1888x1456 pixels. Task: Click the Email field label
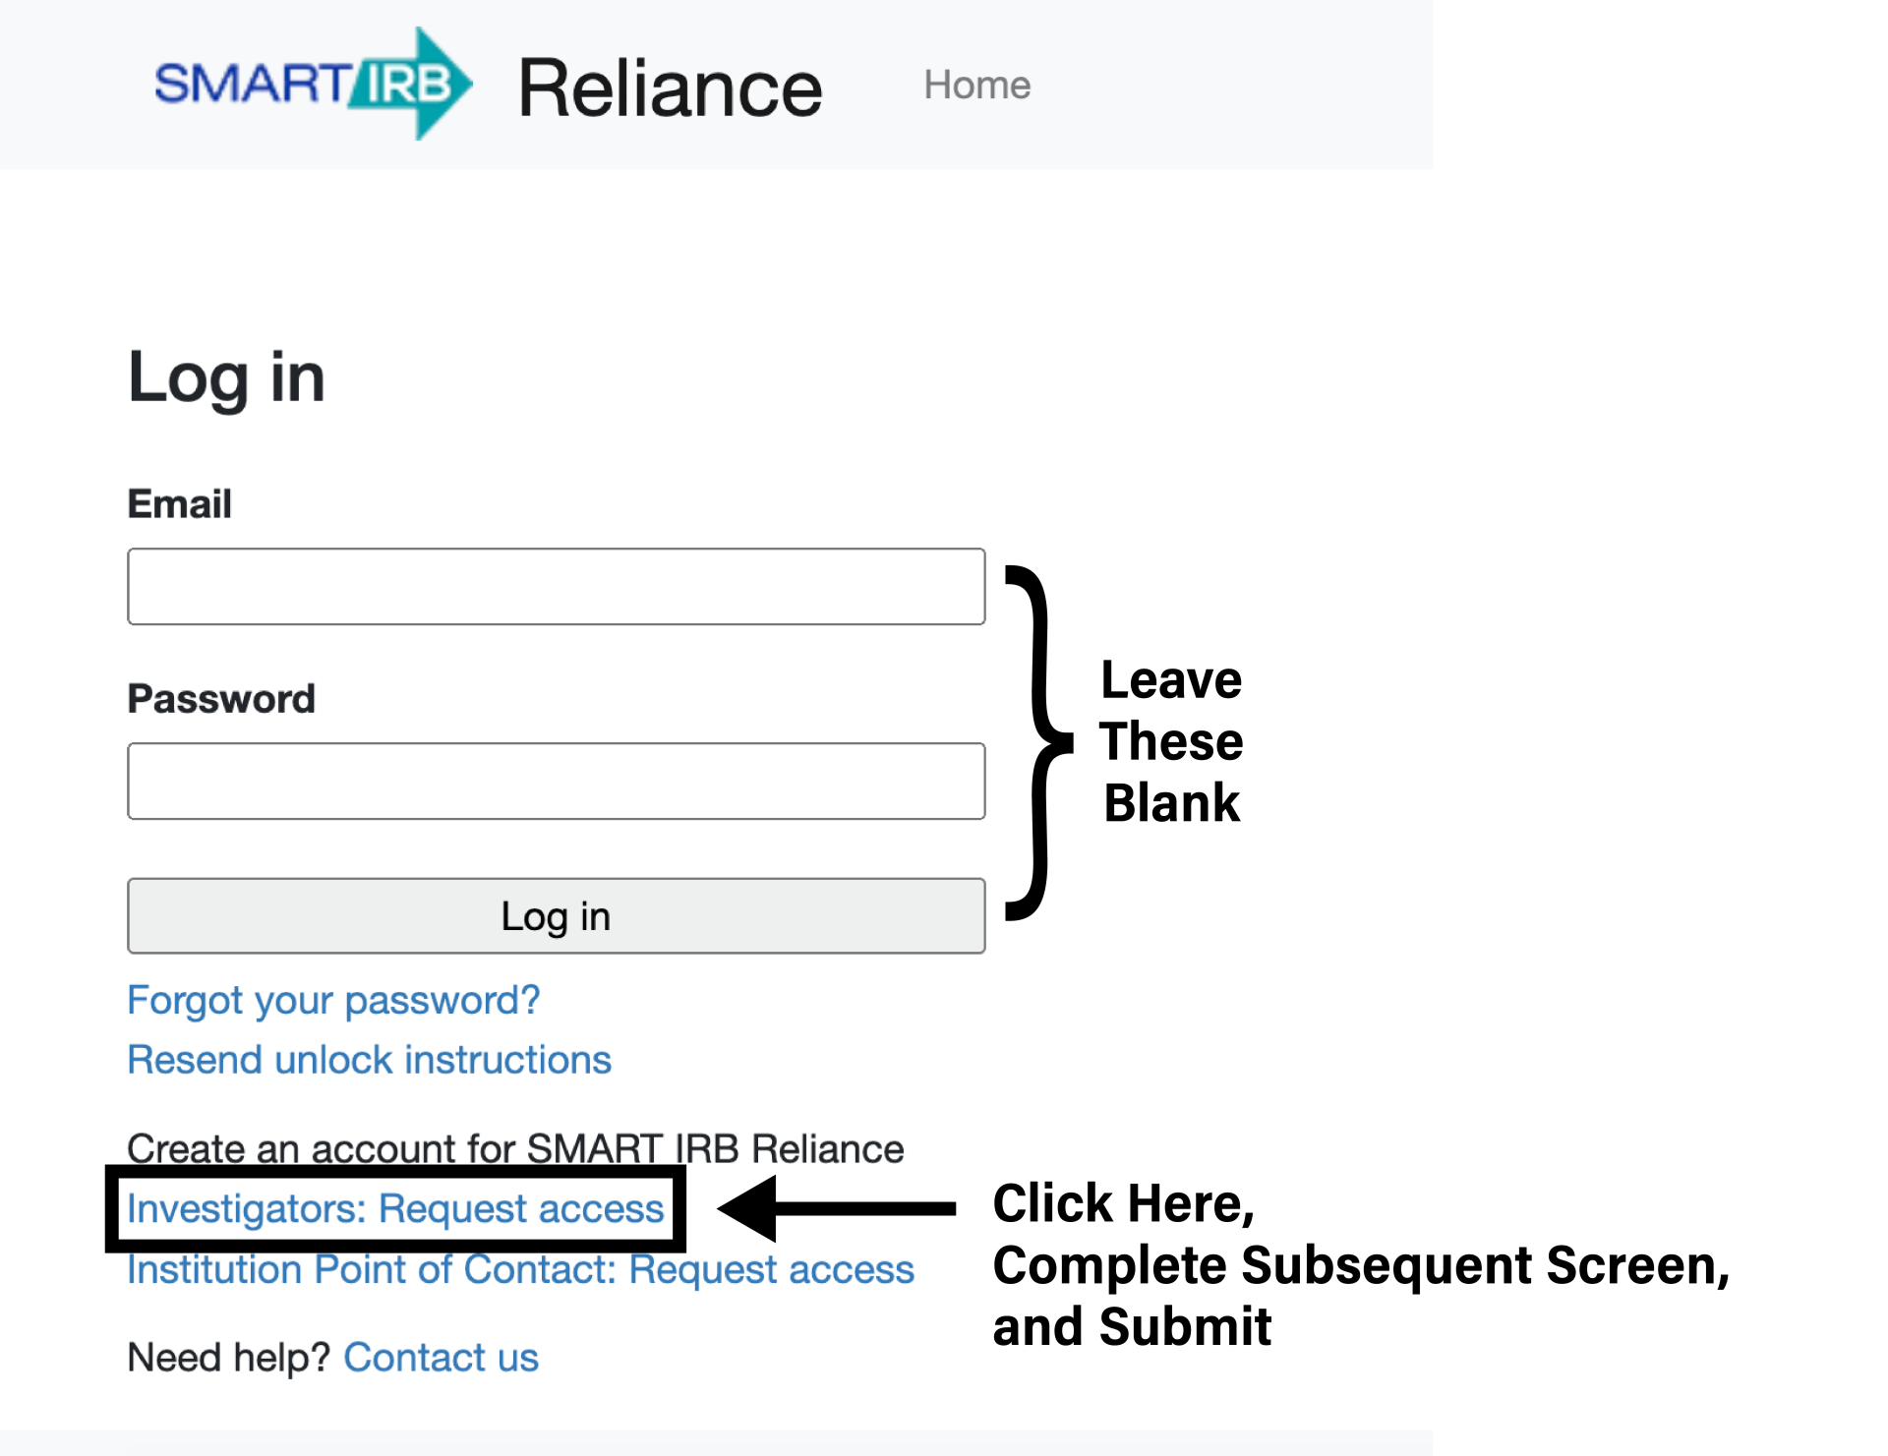click(x=180, y=504)
